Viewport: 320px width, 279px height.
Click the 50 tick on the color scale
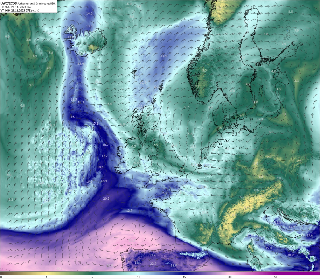pos(275,277)
